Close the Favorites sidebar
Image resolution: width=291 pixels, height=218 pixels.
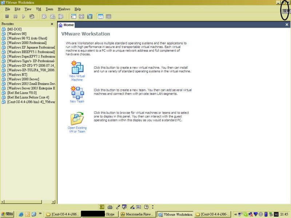coord(52,24)
